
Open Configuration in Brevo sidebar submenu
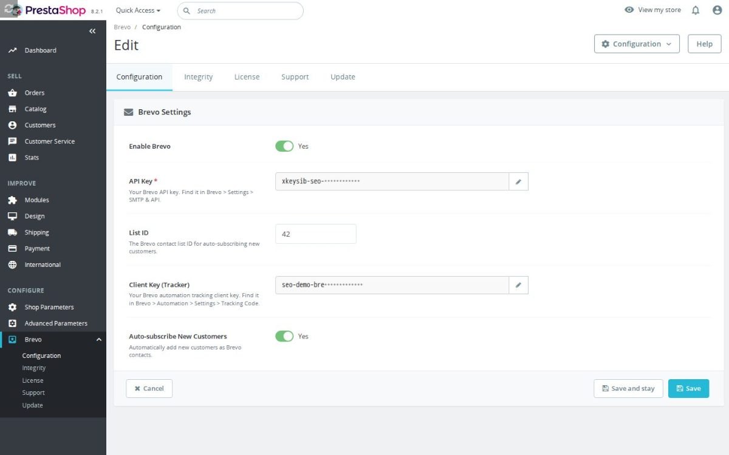[41, 356]
